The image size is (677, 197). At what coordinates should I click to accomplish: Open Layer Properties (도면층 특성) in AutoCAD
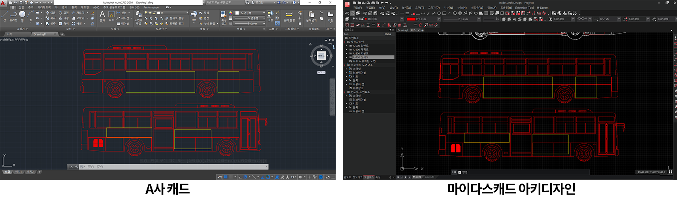click(138, 18)
